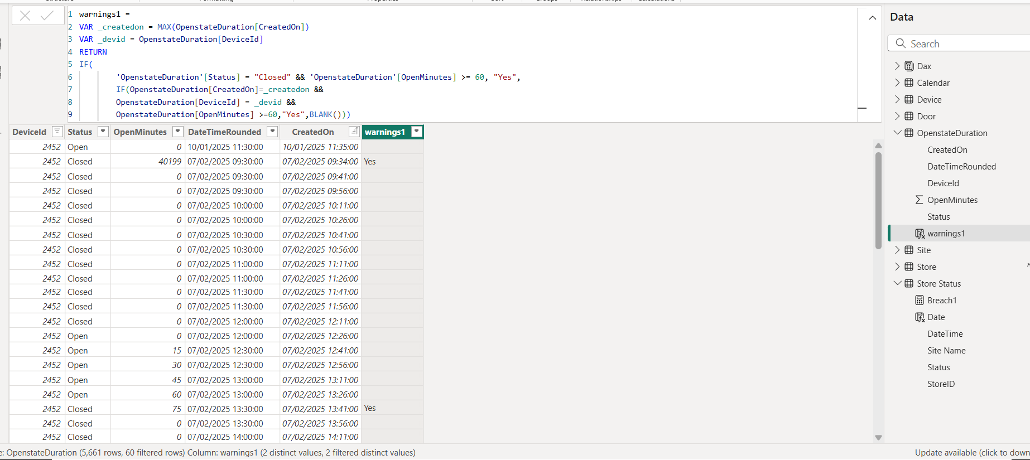This screenshot has height=460, width=1030.
Task: Click the OpenstateDuration table icon
Action: click(909, 133)
